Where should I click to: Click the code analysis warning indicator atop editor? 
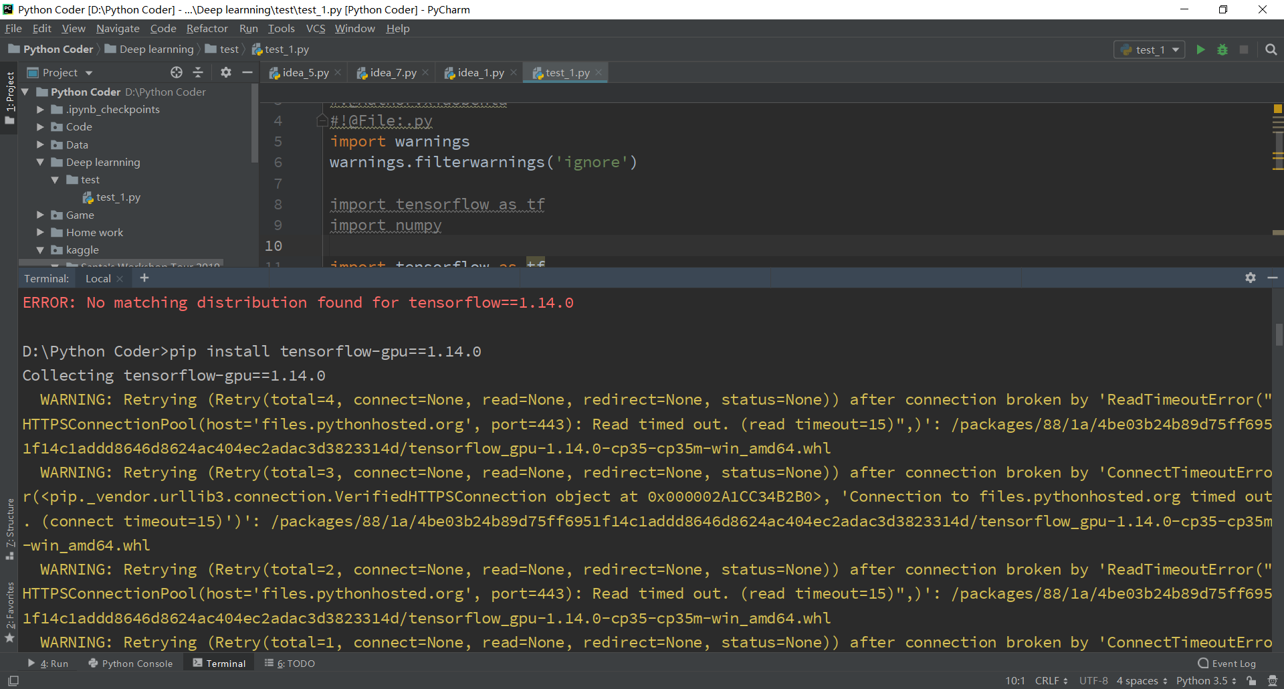tap(1278, 108)
